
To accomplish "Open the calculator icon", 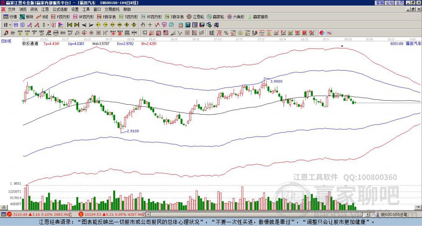I will [188, 25].
